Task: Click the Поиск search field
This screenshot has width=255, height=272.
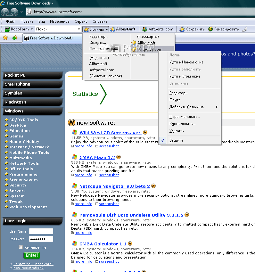Action: click(56, 29)
